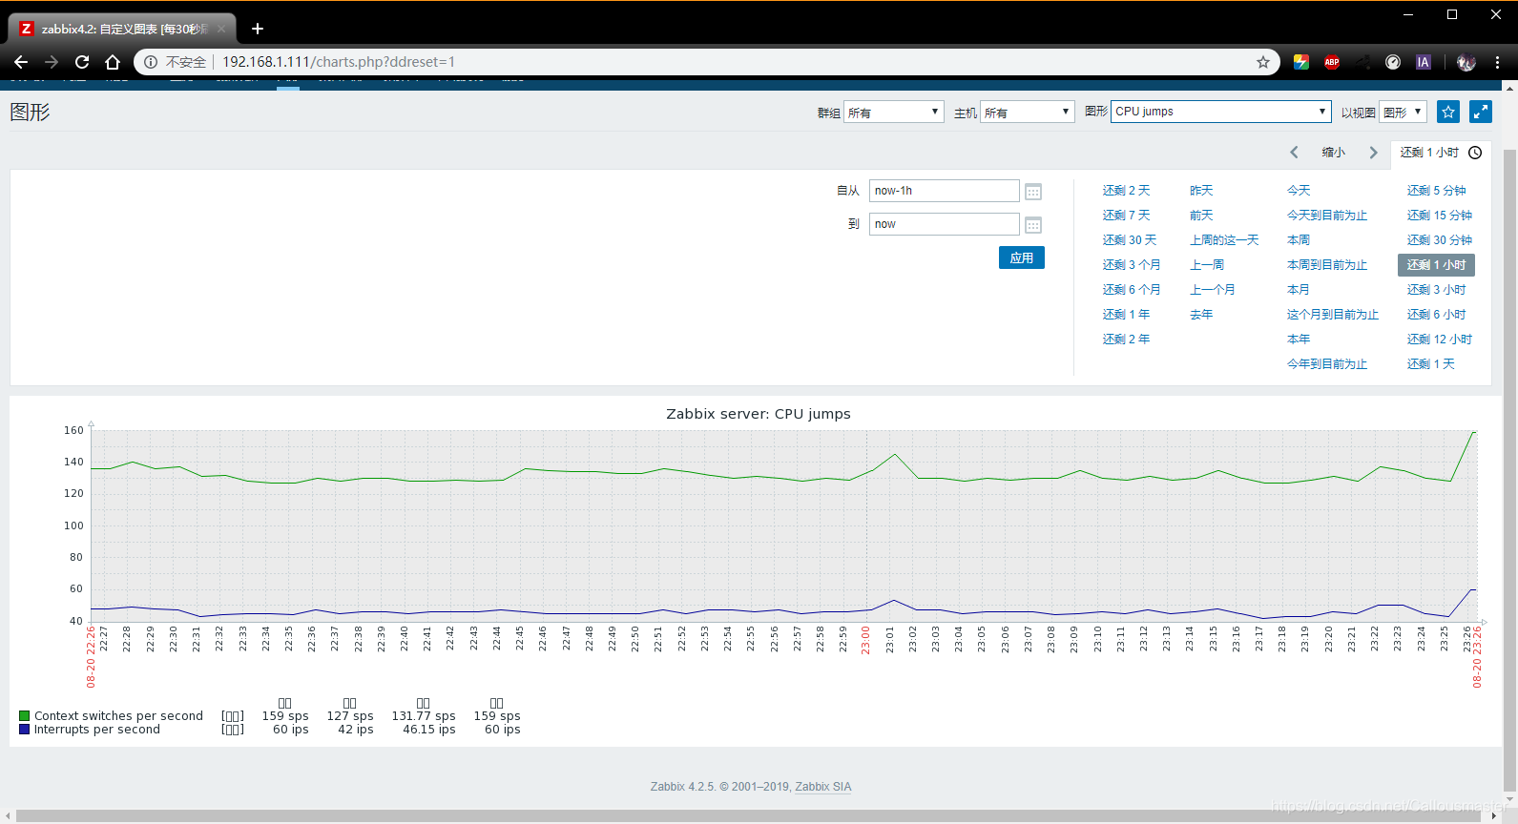This screenshot has height=824, width=1518.
Task: Select 上一周 time range
Action: 1207,265
